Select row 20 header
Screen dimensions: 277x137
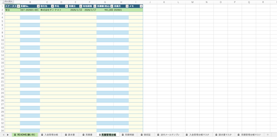pos(2,78)
